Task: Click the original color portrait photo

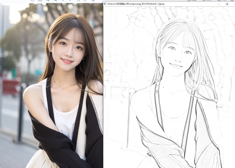Action: (51, 85)
